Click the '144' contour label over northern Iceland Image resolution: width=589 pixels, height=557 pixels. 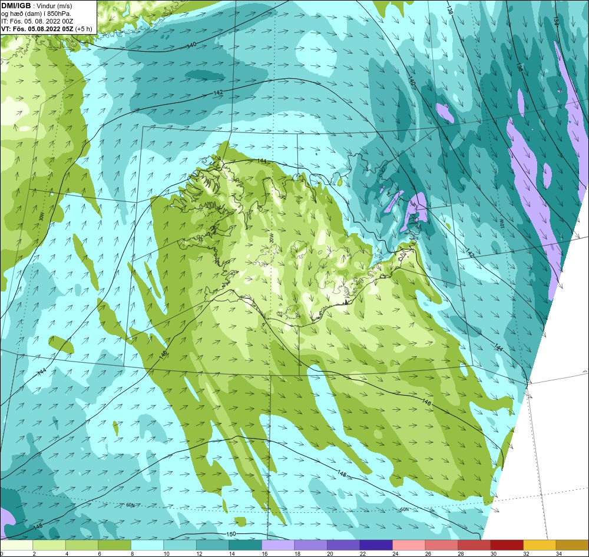262,161
